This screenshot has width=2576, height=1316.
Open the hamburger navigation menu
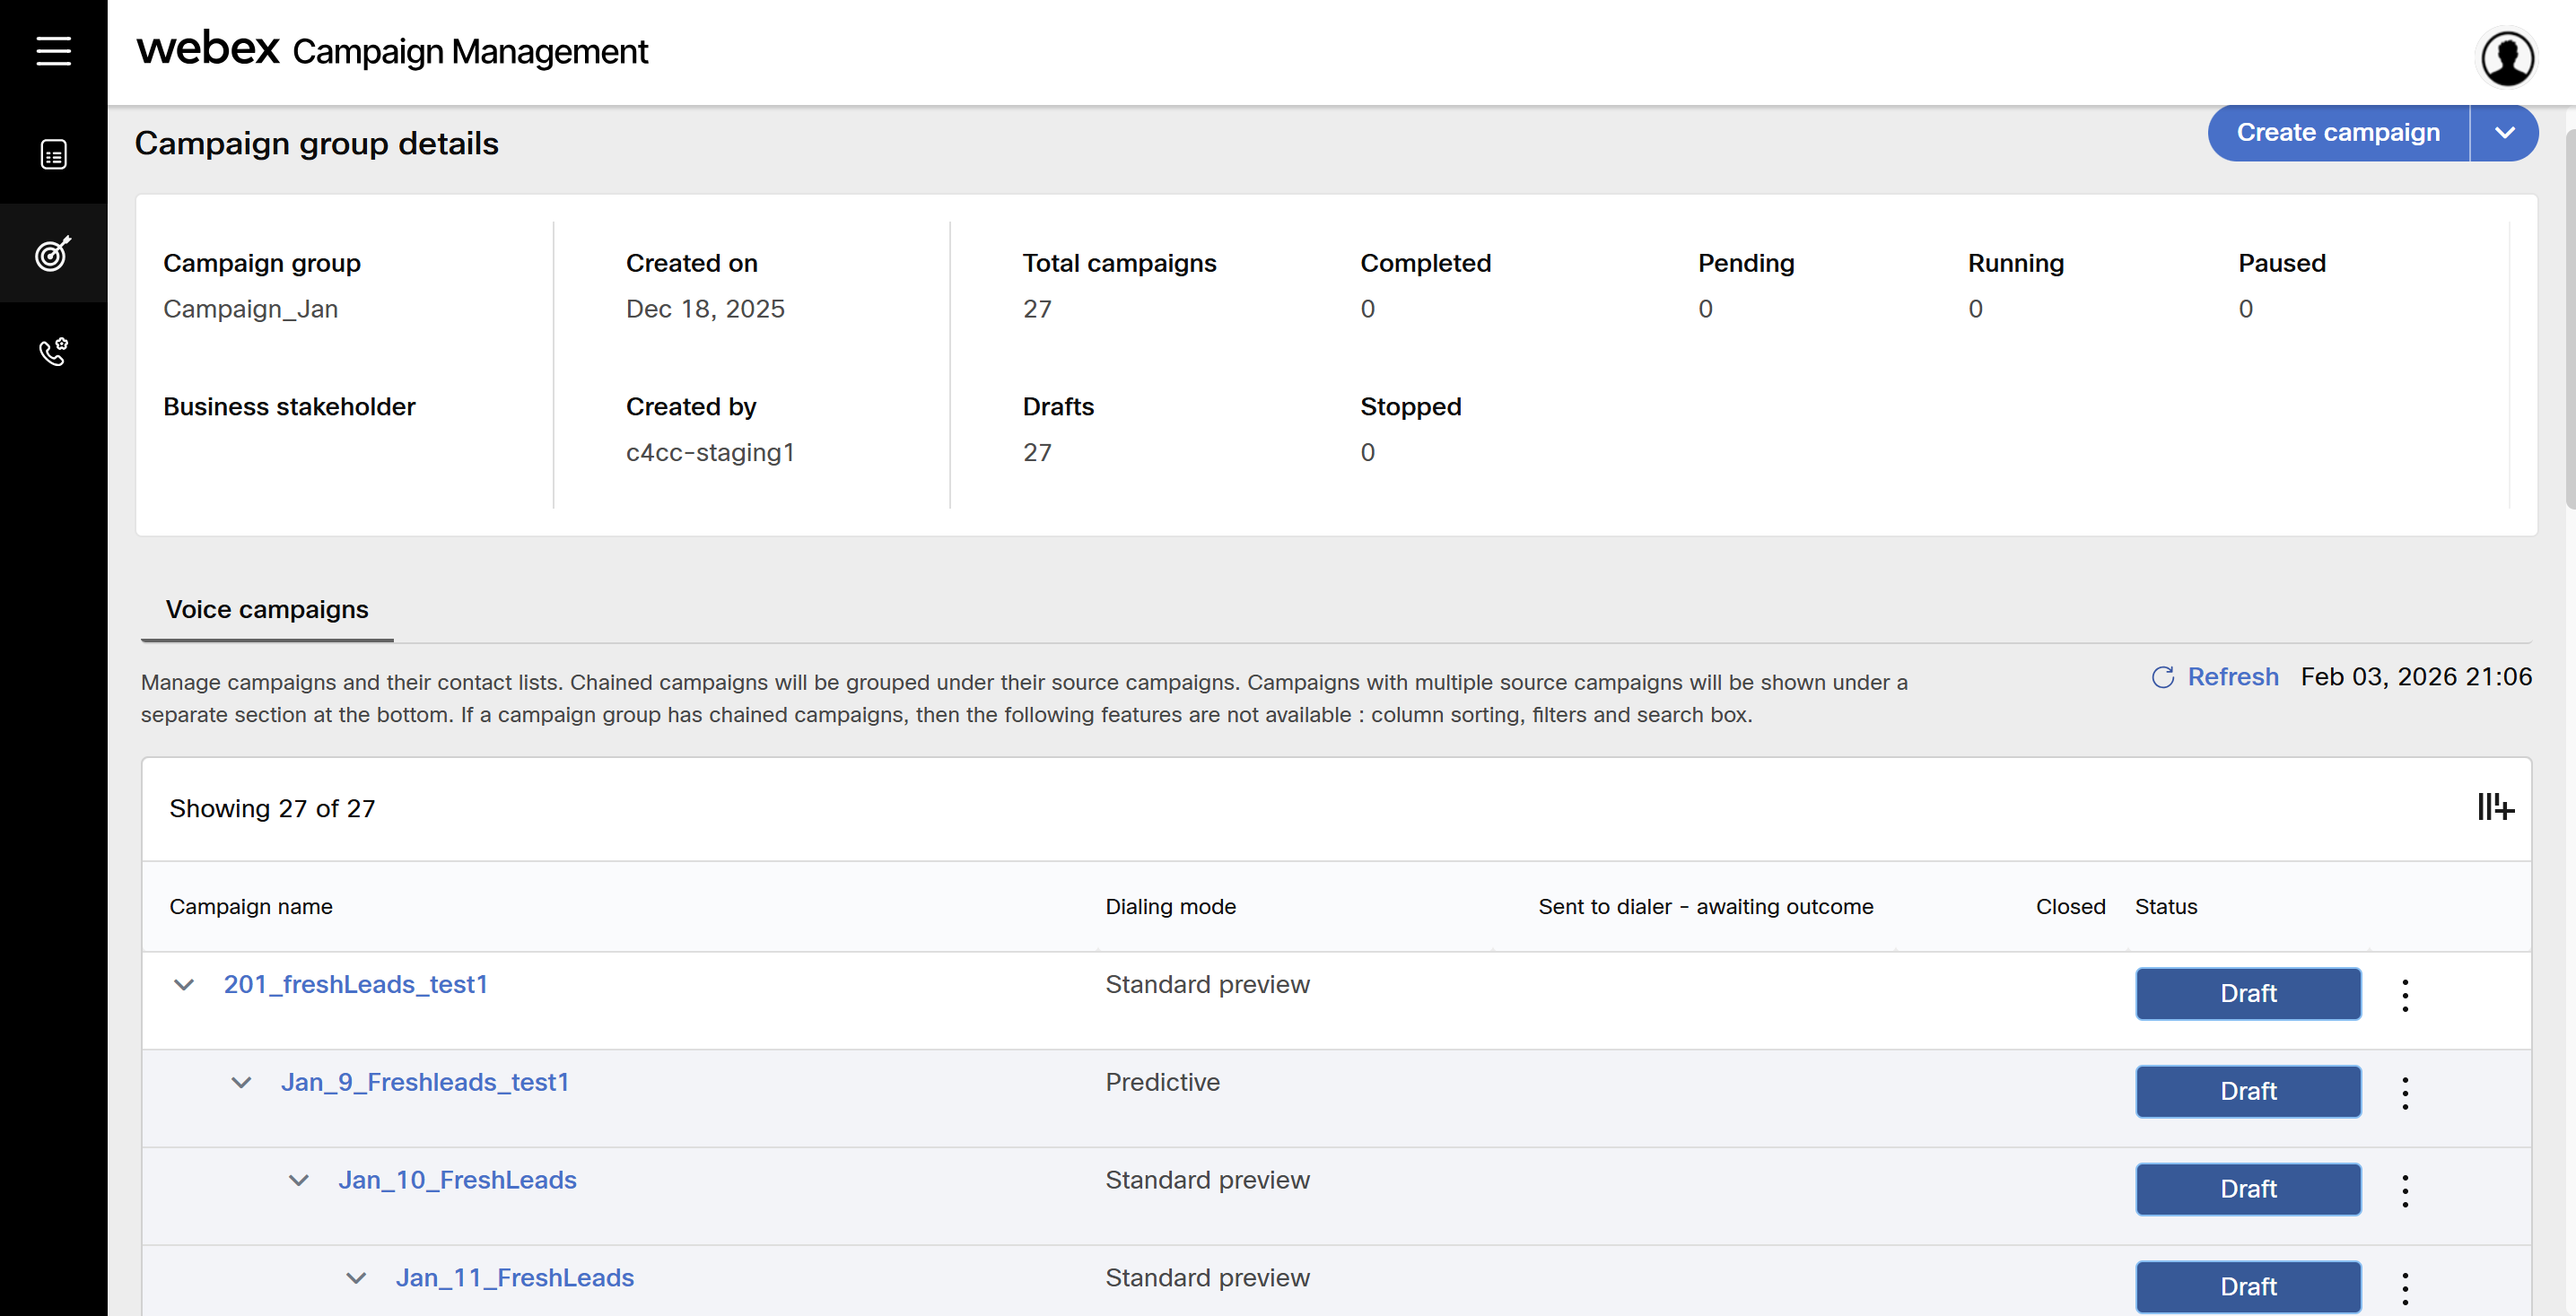53,50
